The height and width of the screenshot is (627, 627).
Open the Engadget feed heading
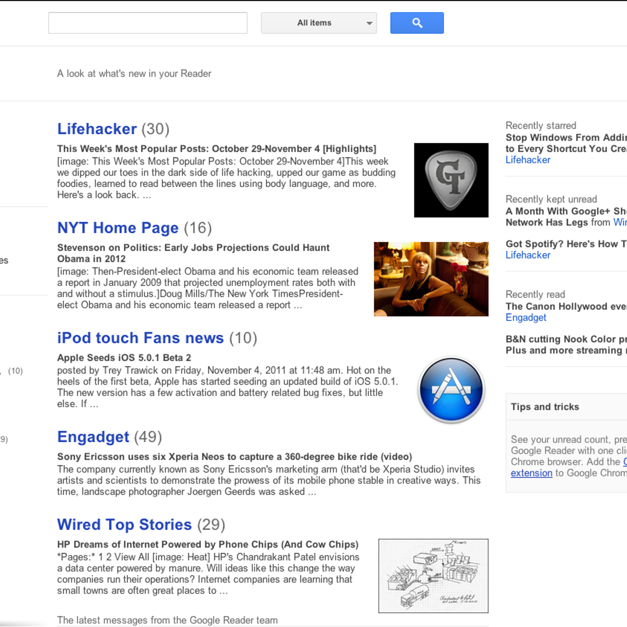click(x=93, y=437)
